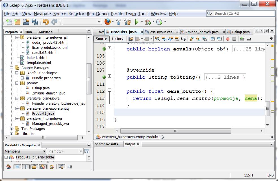Open the Tools menu
278x181 pixels.
143,14
